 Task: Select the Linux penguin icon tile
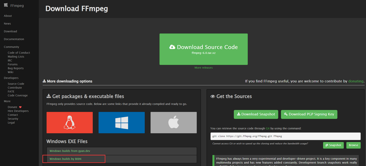(70, 123)
